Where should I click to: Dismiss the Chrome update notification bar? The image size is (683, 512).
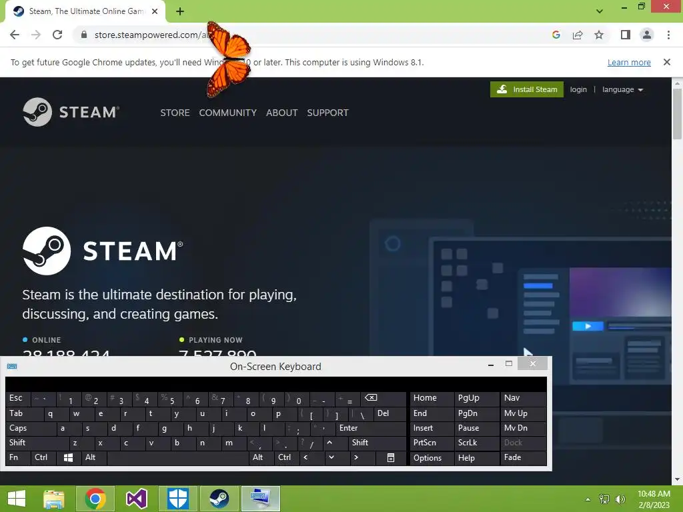pyautogui.click(x=667, y=62)
